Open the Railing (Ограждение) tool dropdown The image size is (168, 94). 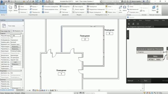tap(71, 7)
